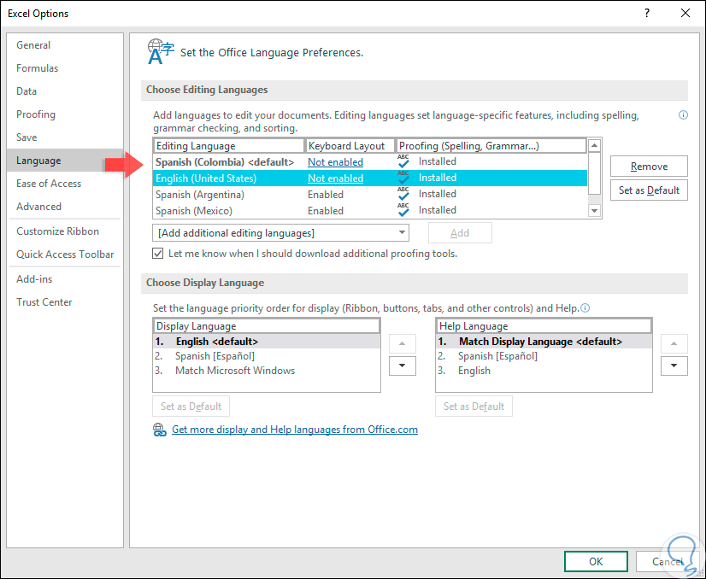The height and width of the screenshot is (579, 706).
Task: Select Spanish (Colombia) <default> row
Action: point(370,162)
